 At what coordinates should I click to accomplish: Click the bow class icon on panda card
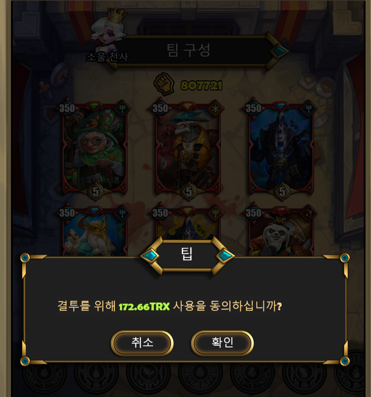point(309,214)
